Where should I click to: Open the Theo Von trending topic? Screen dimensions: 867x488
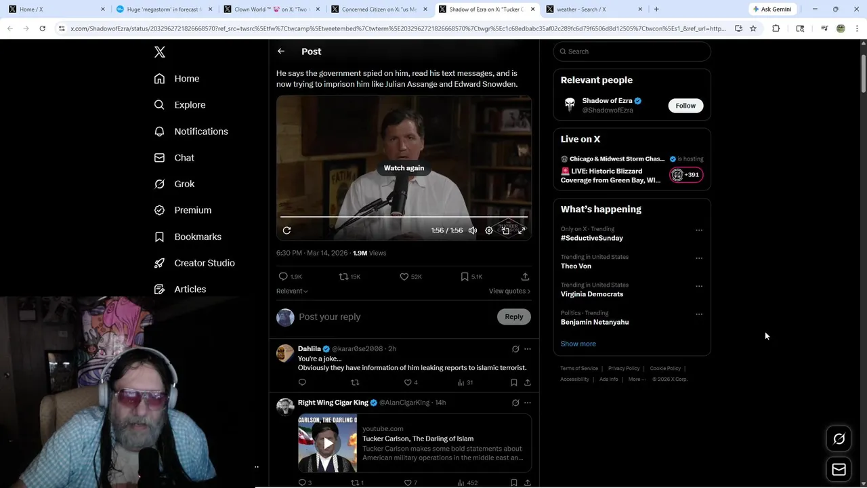click(x=576, y=266)
